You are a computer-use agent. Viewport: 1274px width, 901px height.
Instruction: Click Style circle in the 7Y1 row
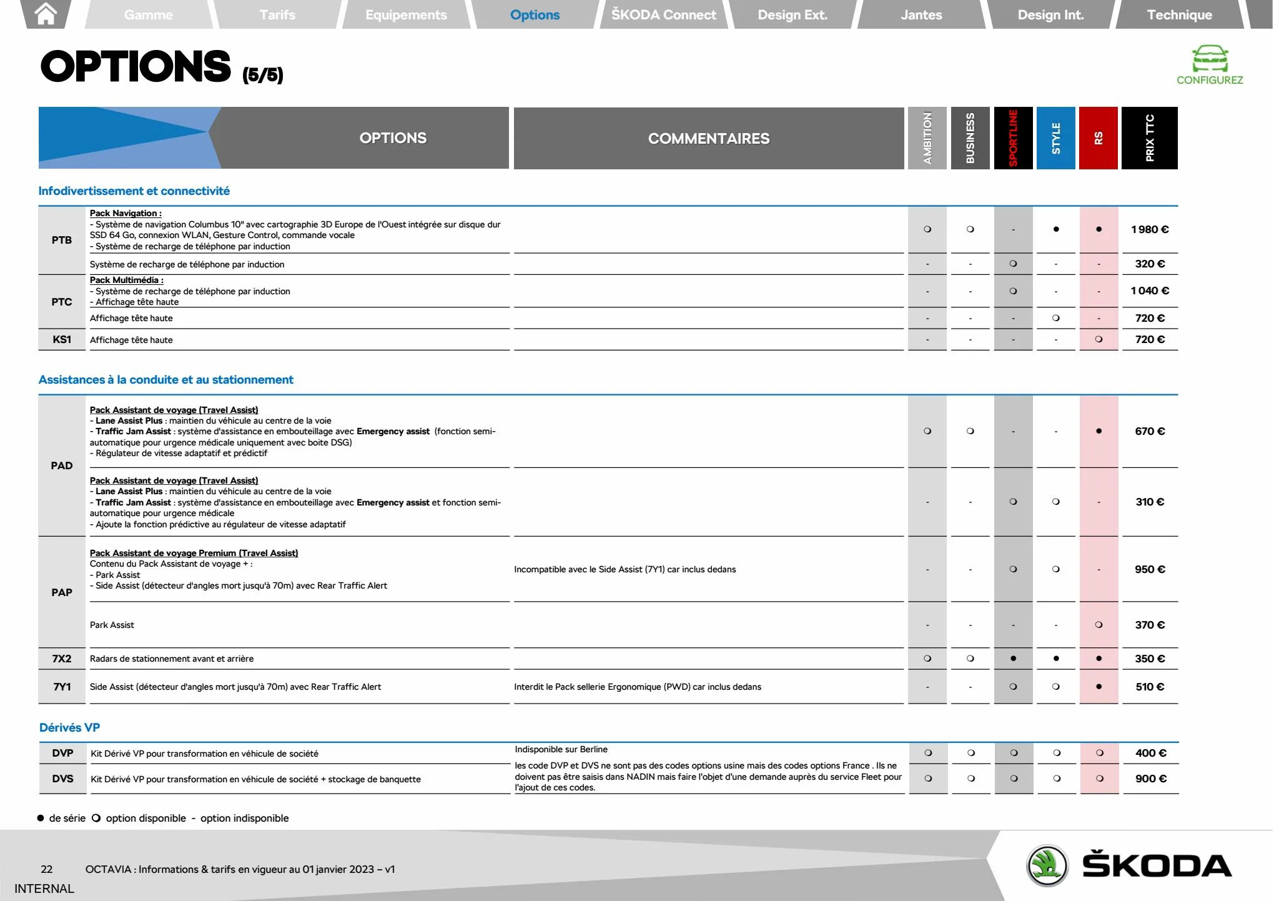point(1056,687)
